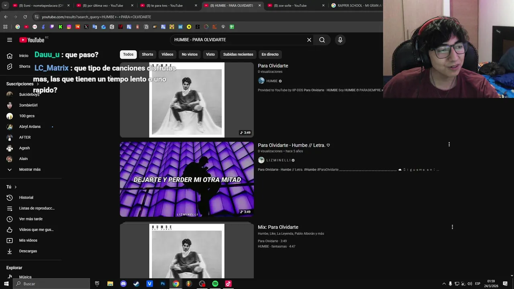
Task: Open Photoshop from the taskbar
Action: (x=163, y=284)
